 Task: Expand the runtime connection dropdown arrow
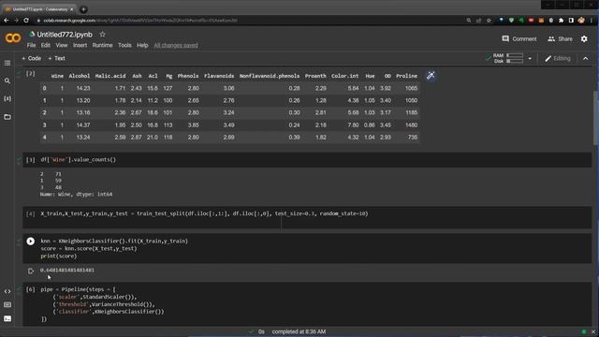point(530,58)
